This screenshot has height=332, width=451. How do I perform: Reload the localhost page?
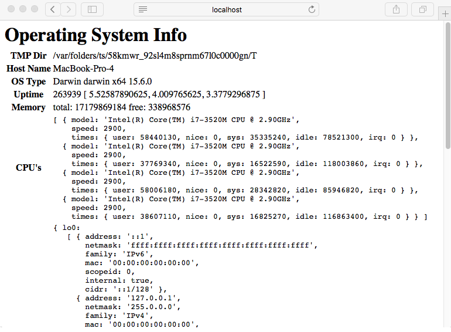click(312, 9)
